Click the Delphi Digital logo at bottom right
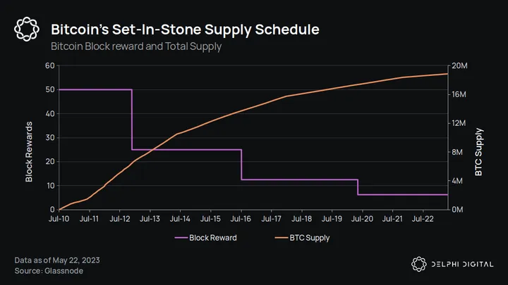The width and height of the screenshot is (508, 285). (419, 263)
